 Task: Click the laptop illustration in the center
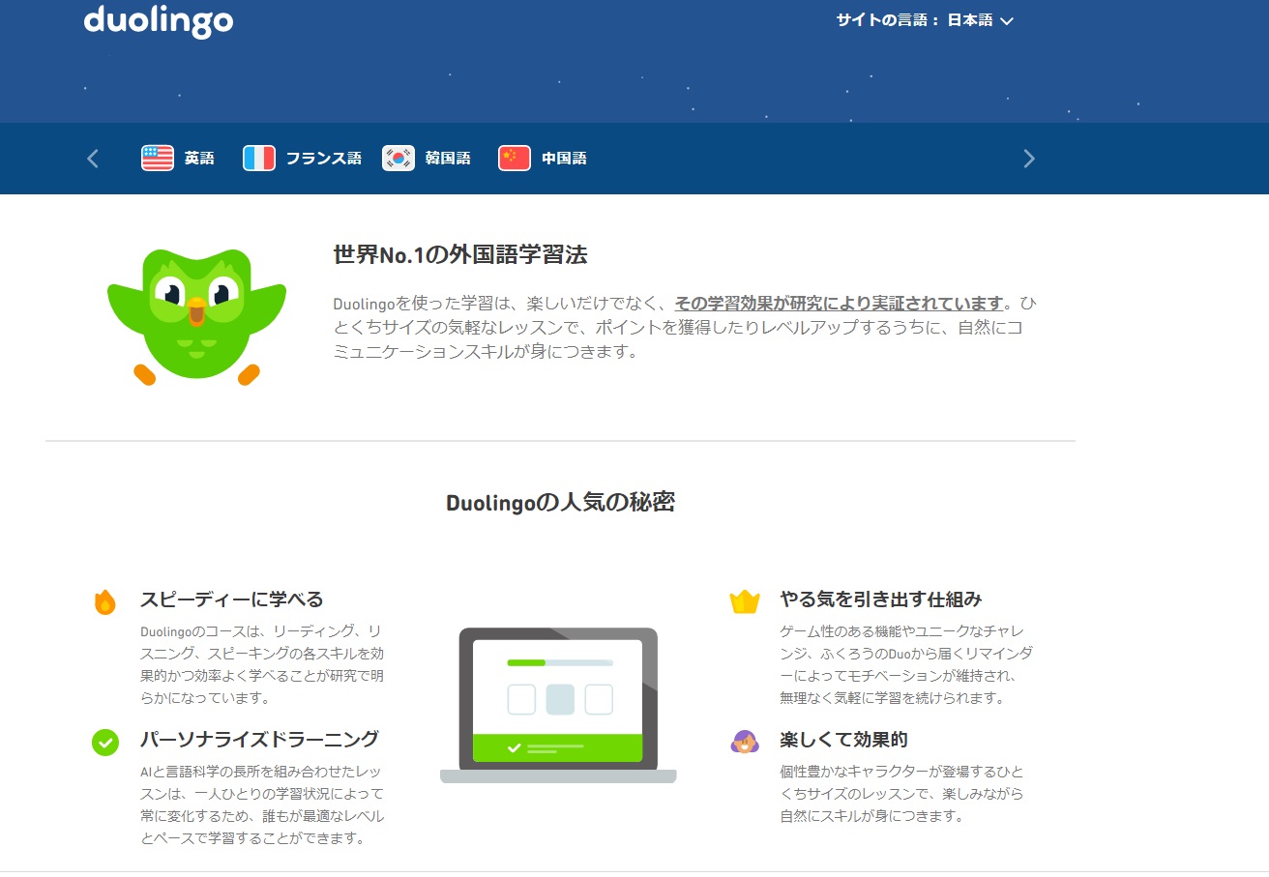pos(558,705)
